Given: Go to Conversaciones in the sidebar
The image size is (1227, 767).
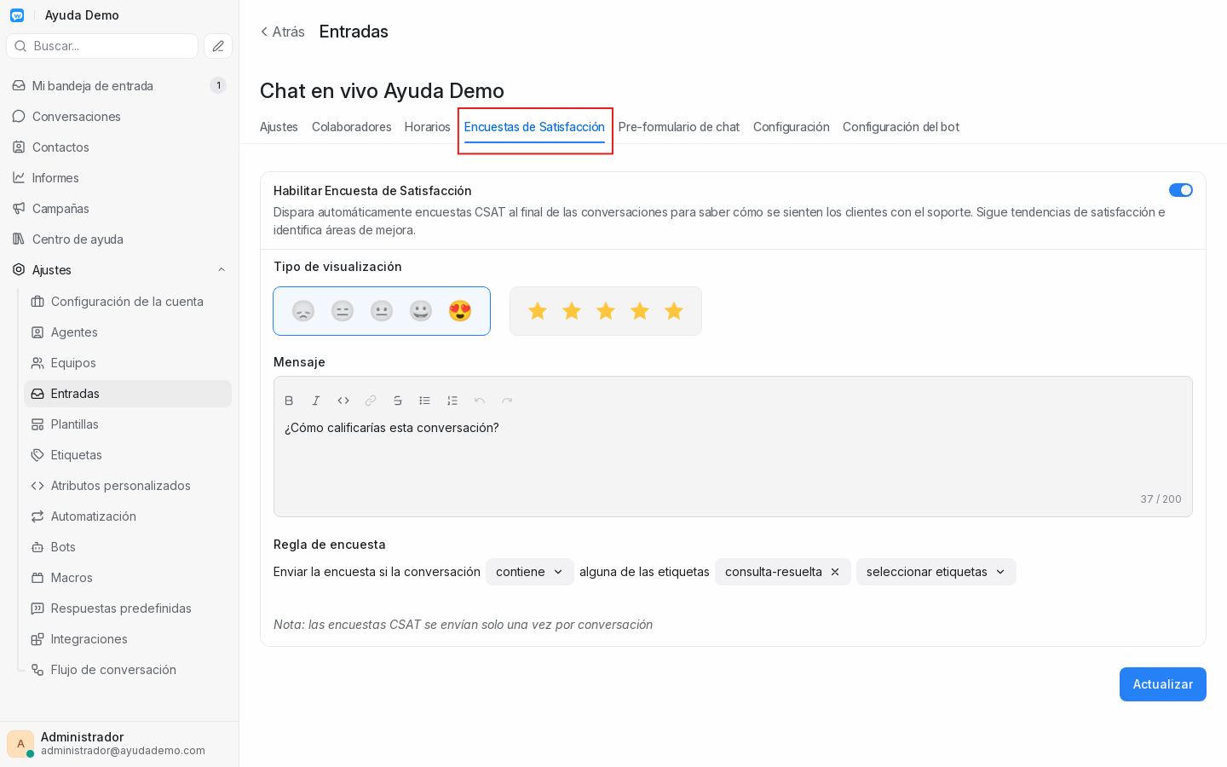Looking at the screenshot, I should coord(119,116).
